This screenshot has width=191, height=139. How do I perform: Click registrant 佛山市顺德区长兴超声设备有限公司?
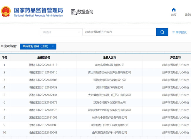click(x=110, y=72)
